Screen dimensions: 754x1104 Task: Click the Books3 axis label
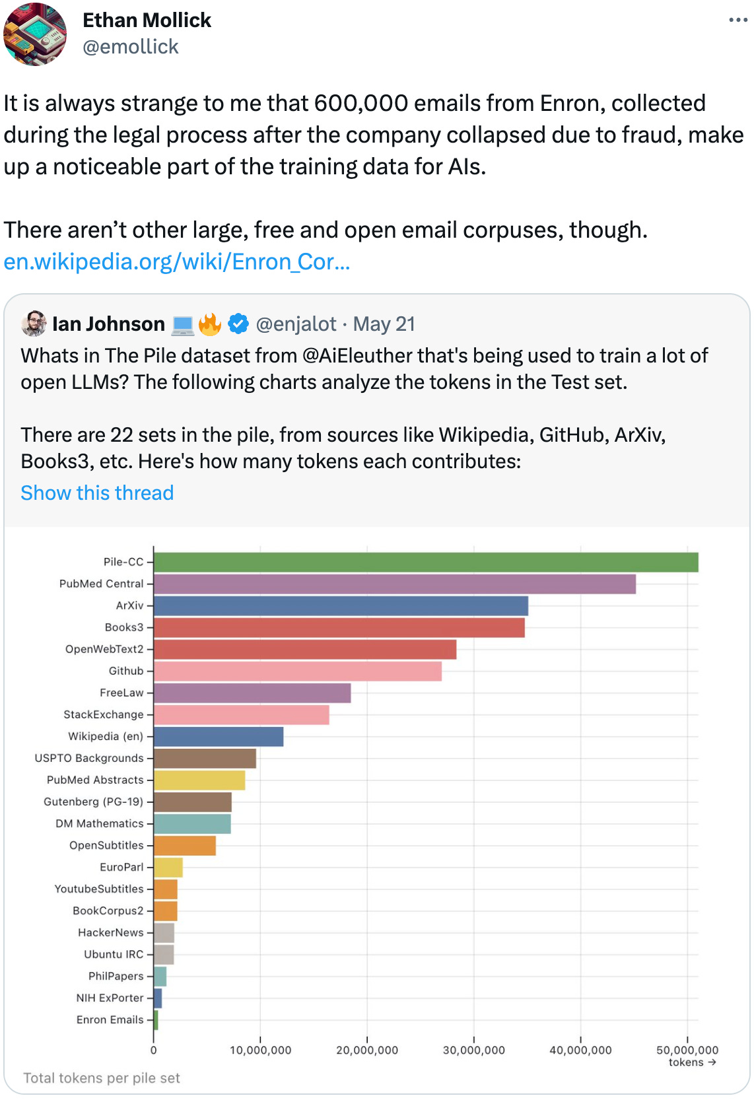(x=125, y=627)
